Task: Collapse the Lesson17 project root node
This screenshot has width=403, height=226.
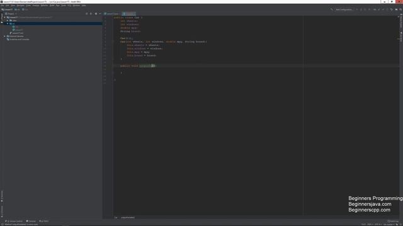Action: click(5, 18)
